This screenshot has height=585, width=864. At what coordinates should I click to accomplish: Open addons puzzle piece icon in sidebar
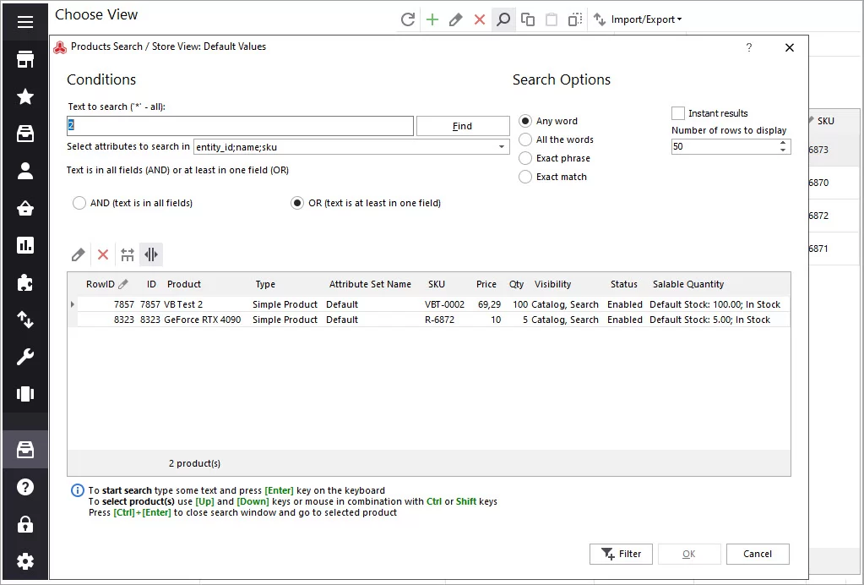[24, 282]
